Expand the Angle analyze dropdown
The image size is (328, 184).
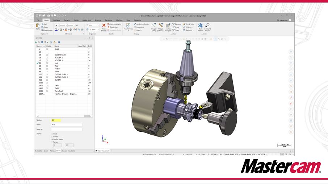tap(180, 27)
